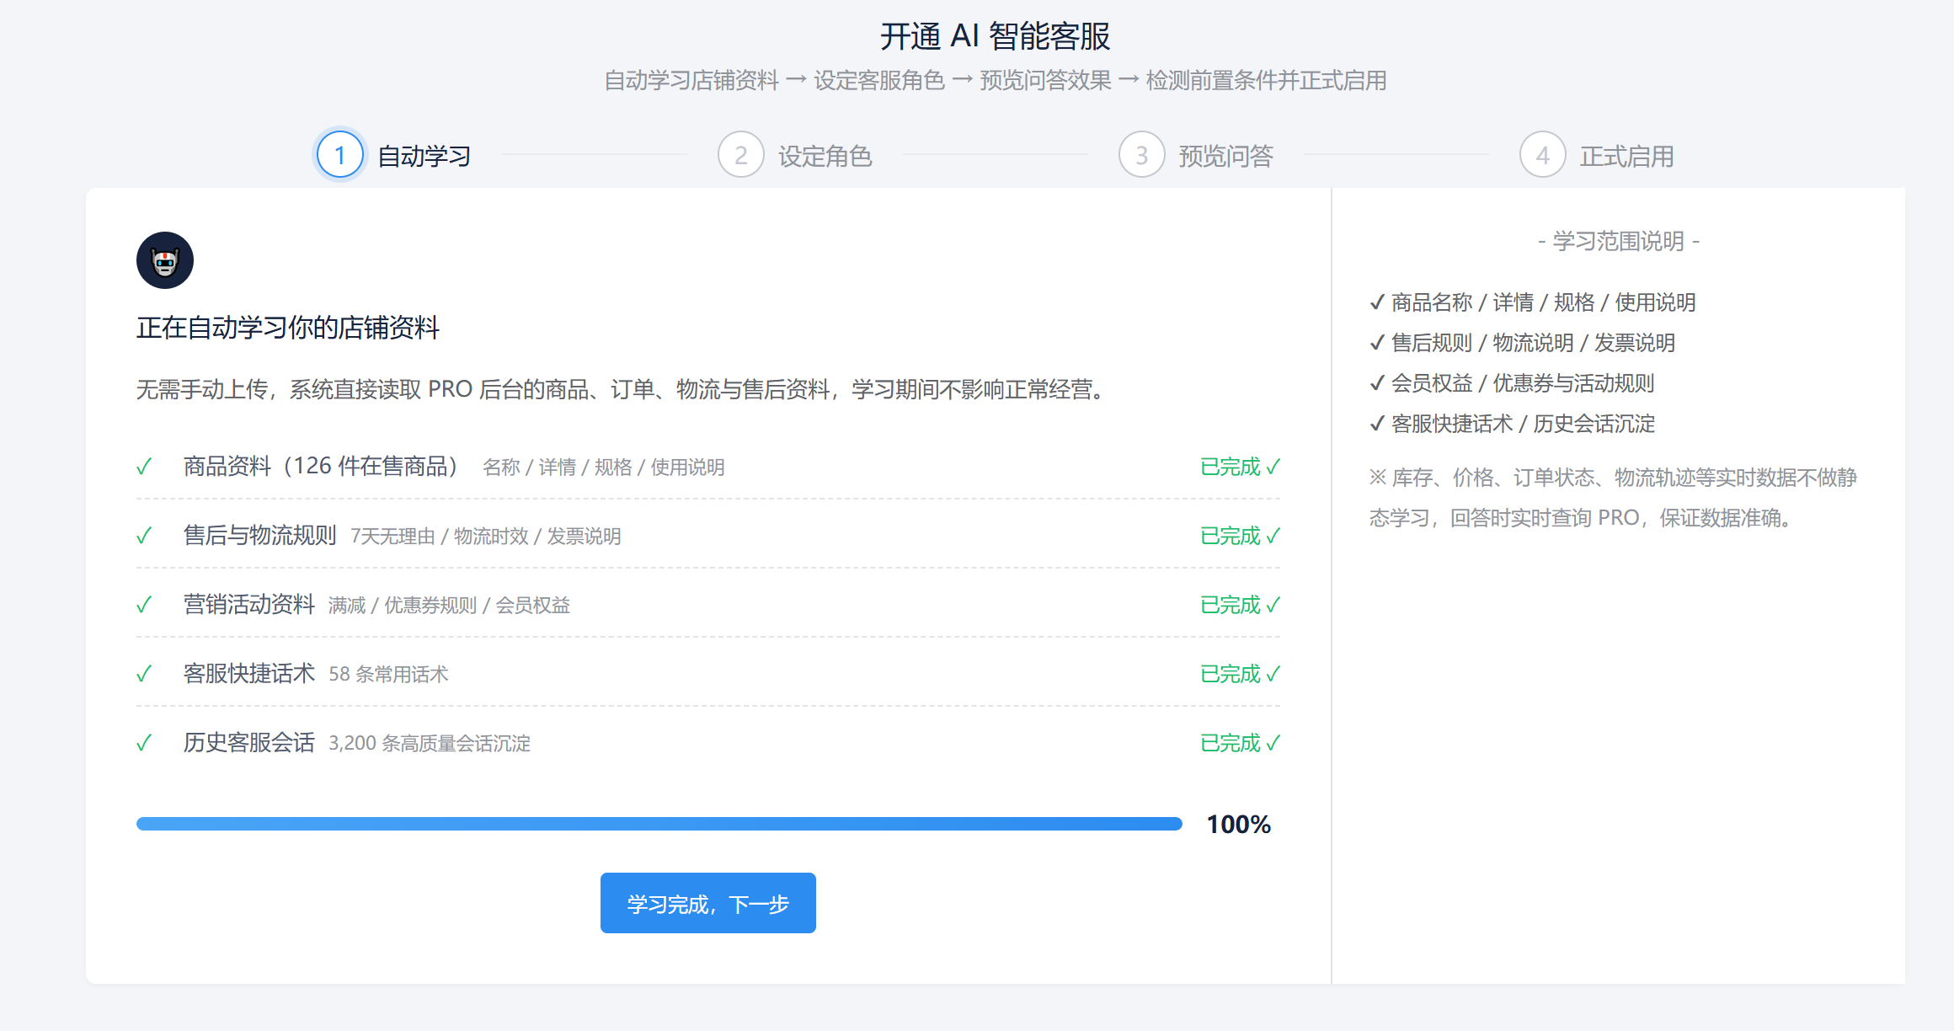This screenshot has width=1954, height=1031.
Task: Click 3,200 条高质量会话沉淀 text
Action: coord(430,744)
